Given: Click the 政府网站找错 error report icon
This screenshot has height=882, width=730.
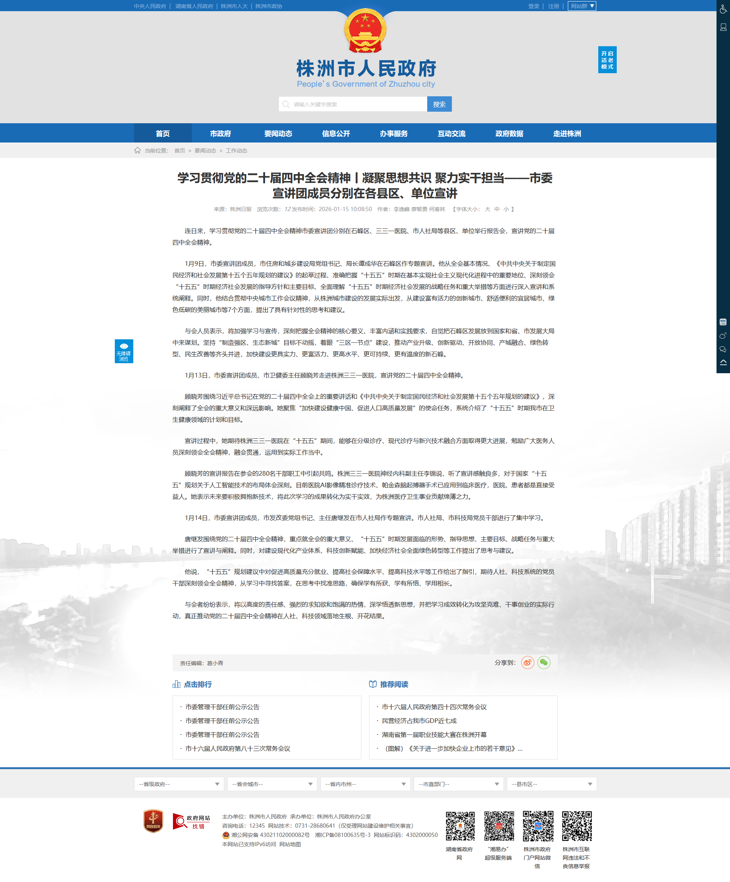Looking at the screenshot, I should 191,821.
